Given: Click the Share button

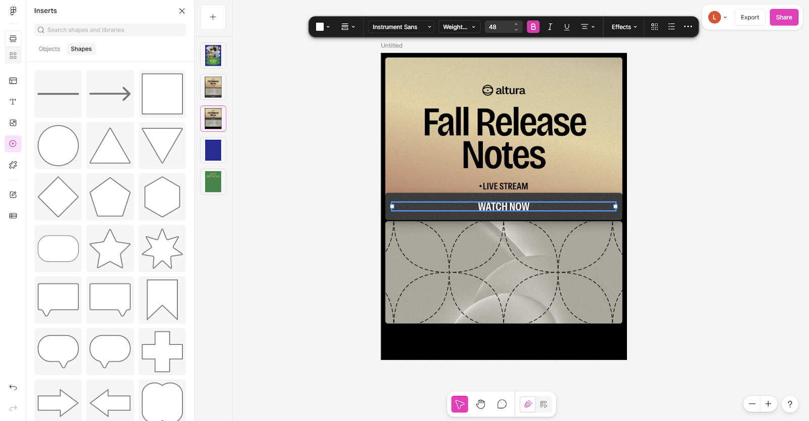Looking at the screenshot, I should pyautogui.click(x=784, y=17).
